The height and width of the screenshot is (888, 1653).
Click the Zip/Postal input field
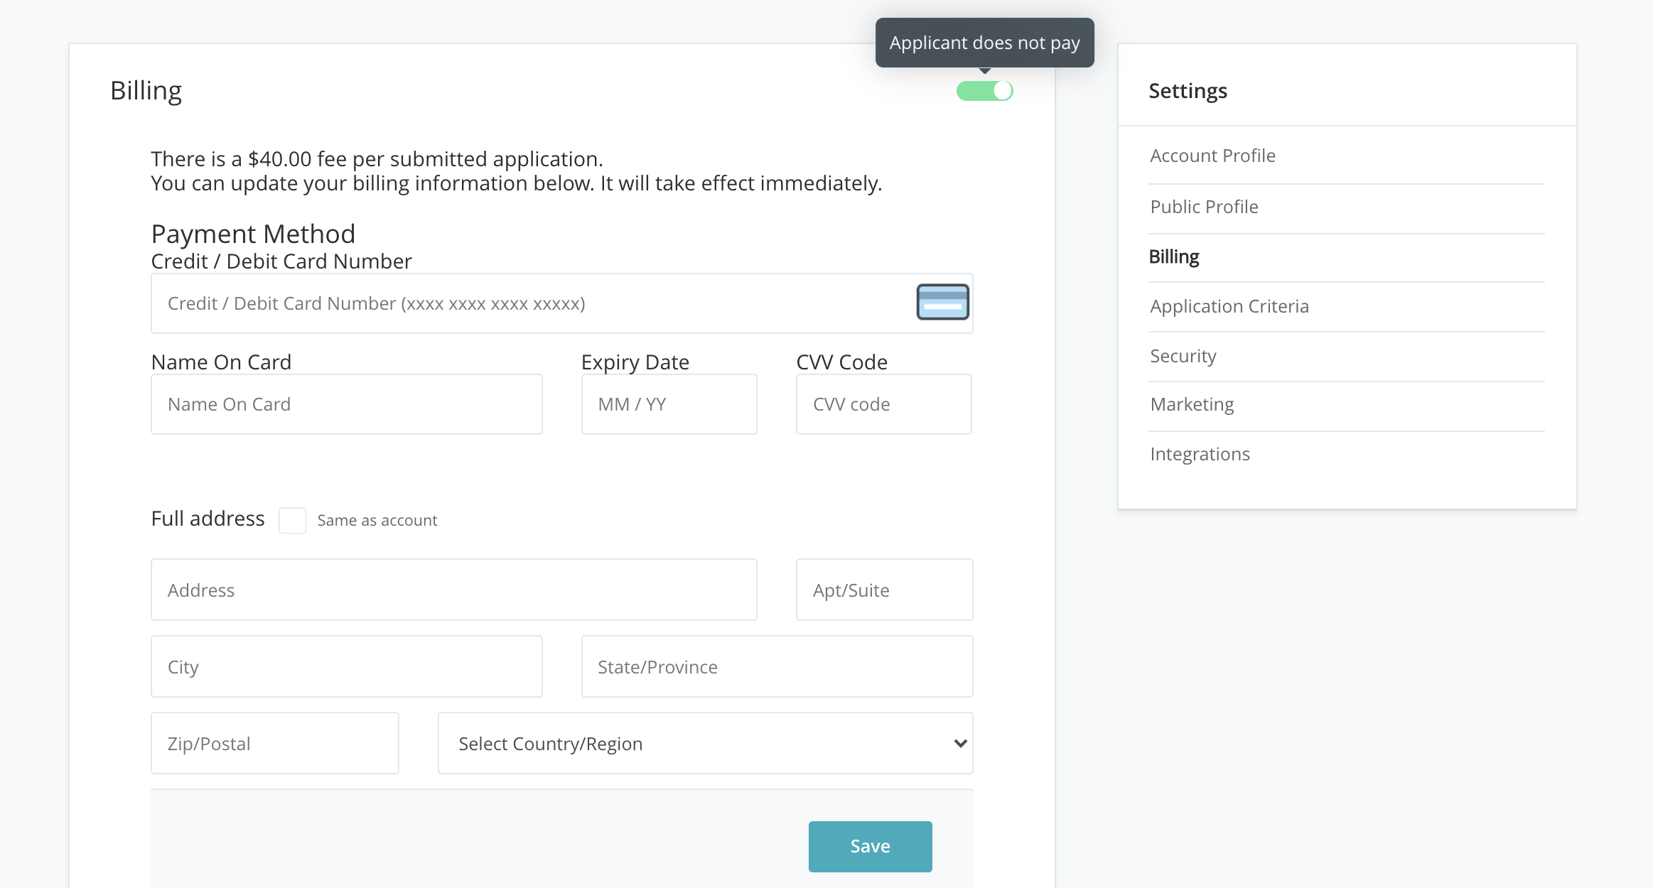point(274,743)
